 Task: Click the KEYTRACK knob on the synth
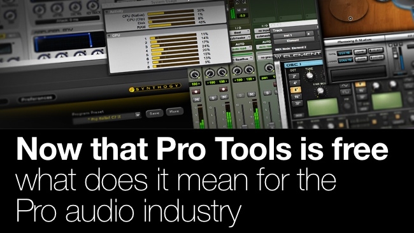[93, 5]
